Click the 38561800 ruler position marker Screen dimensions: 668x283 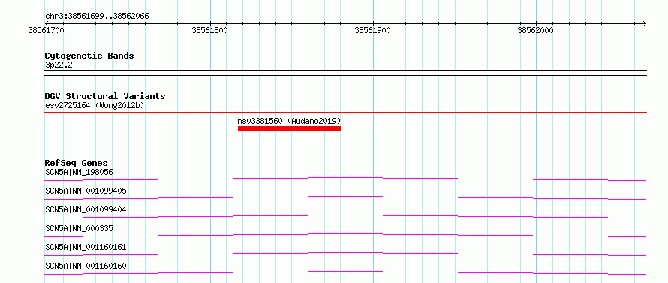coord(209,30)
